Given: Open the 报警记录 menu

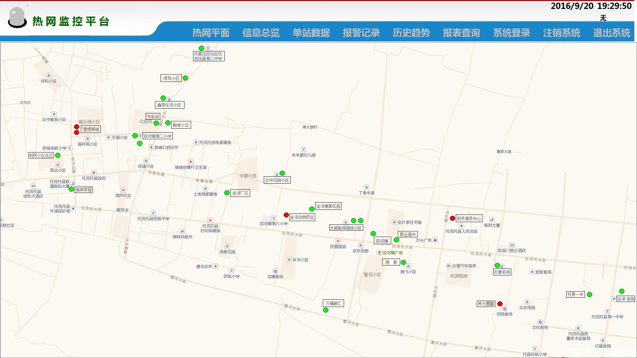Looking at the screenshot, I should (362, 33).
